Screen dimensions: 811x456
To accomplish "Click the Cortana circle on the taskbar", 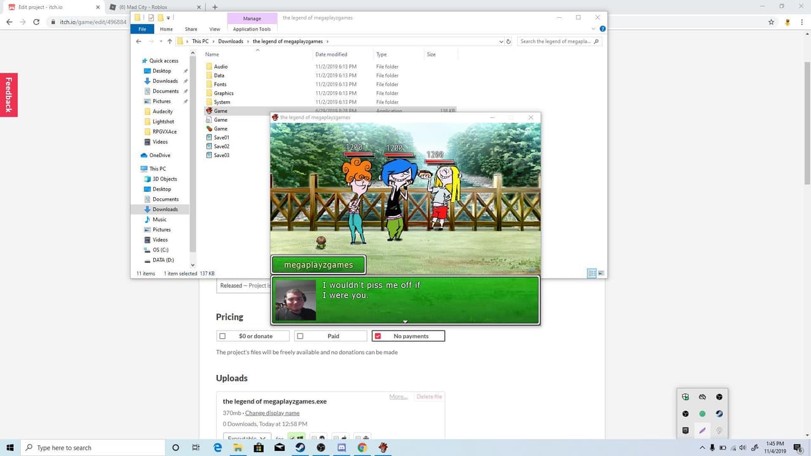I will click(x=176, y=448).
